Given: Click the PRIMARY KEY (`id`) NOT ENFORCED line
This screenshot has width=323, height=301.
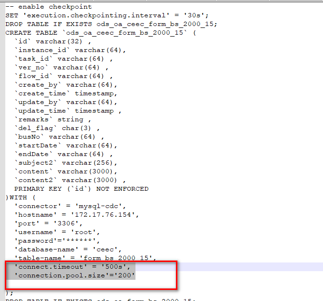Looking at the screenshot, I should [81, 189].
